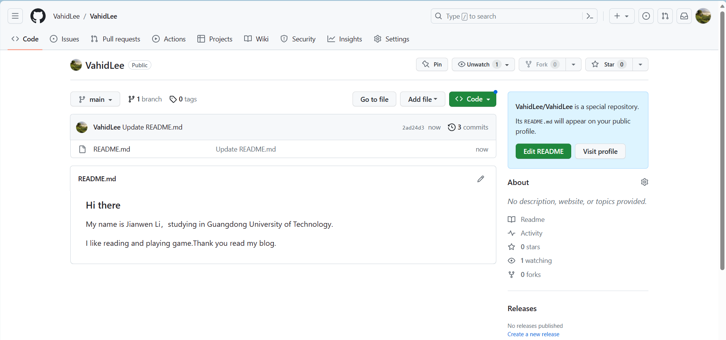Fork the repository
The width and height of the screenshot is (726, 340).
(542, 65)
